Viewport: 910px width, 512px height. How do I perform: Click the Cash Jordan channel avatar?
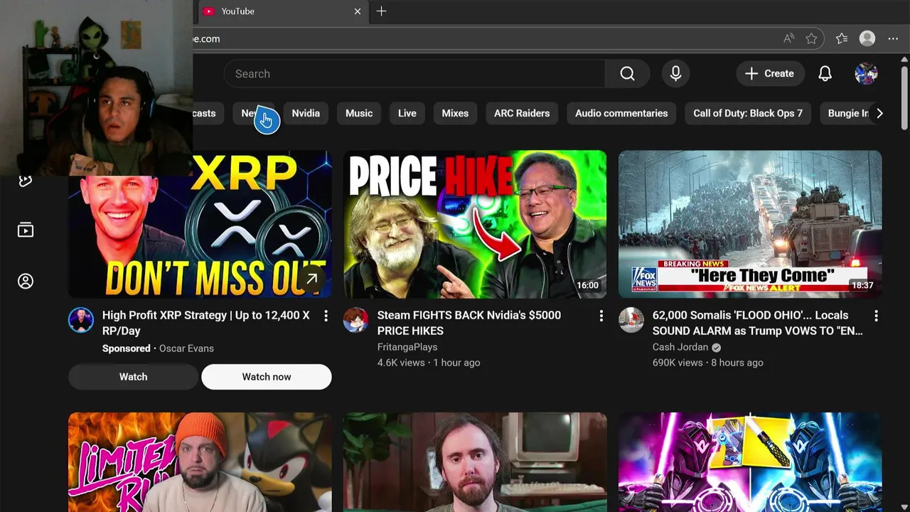[x=631, y=320]
